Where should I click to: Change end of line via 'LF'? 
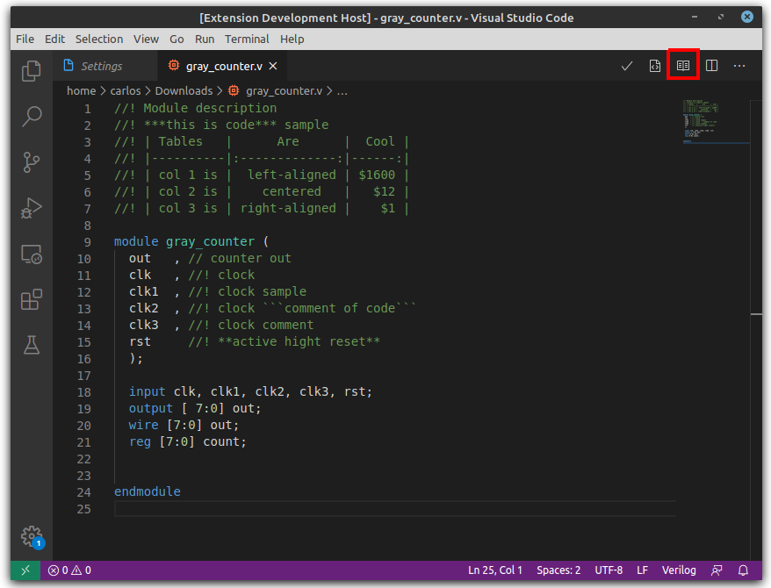642,570
